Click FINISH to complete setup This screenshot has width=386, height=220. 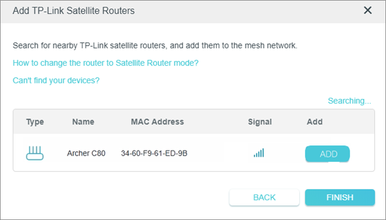pyautogui.click(x=340, y=197)
